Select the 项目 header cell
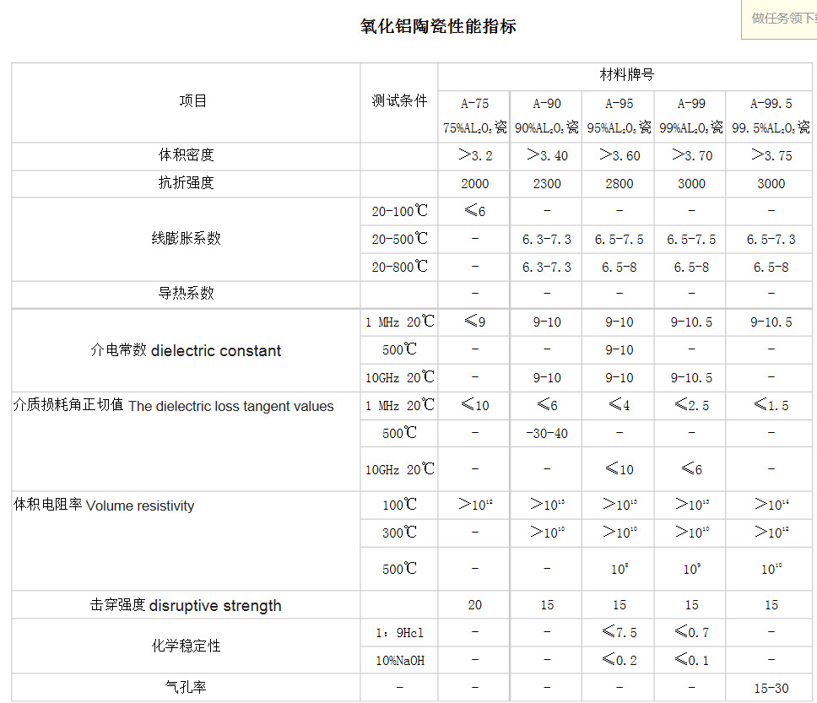The width and height of the screenshot is (817, 703). pyautogui.click(x=193, y=101)
